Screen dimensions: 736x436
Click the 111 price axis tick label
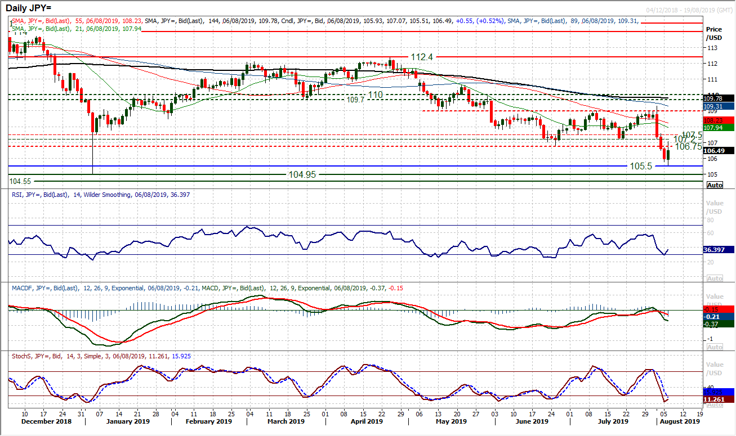712,79
